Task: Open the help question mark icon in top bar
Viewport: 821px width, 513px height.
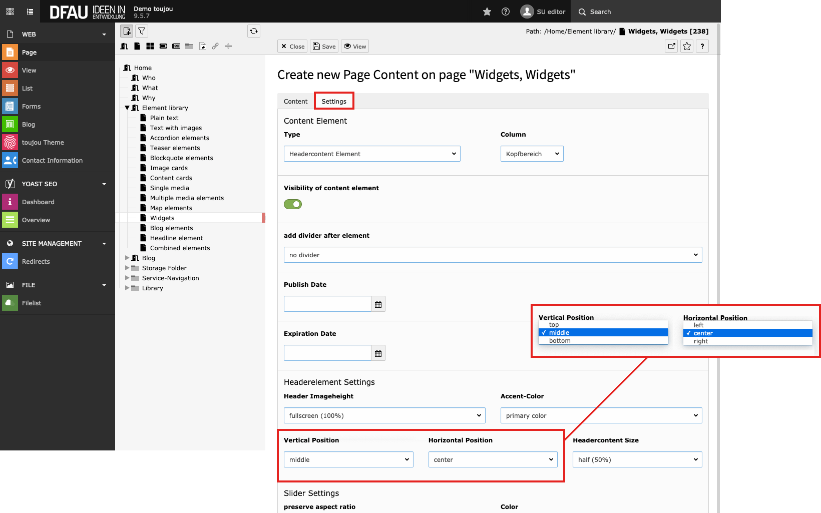Action: (506, 12)
